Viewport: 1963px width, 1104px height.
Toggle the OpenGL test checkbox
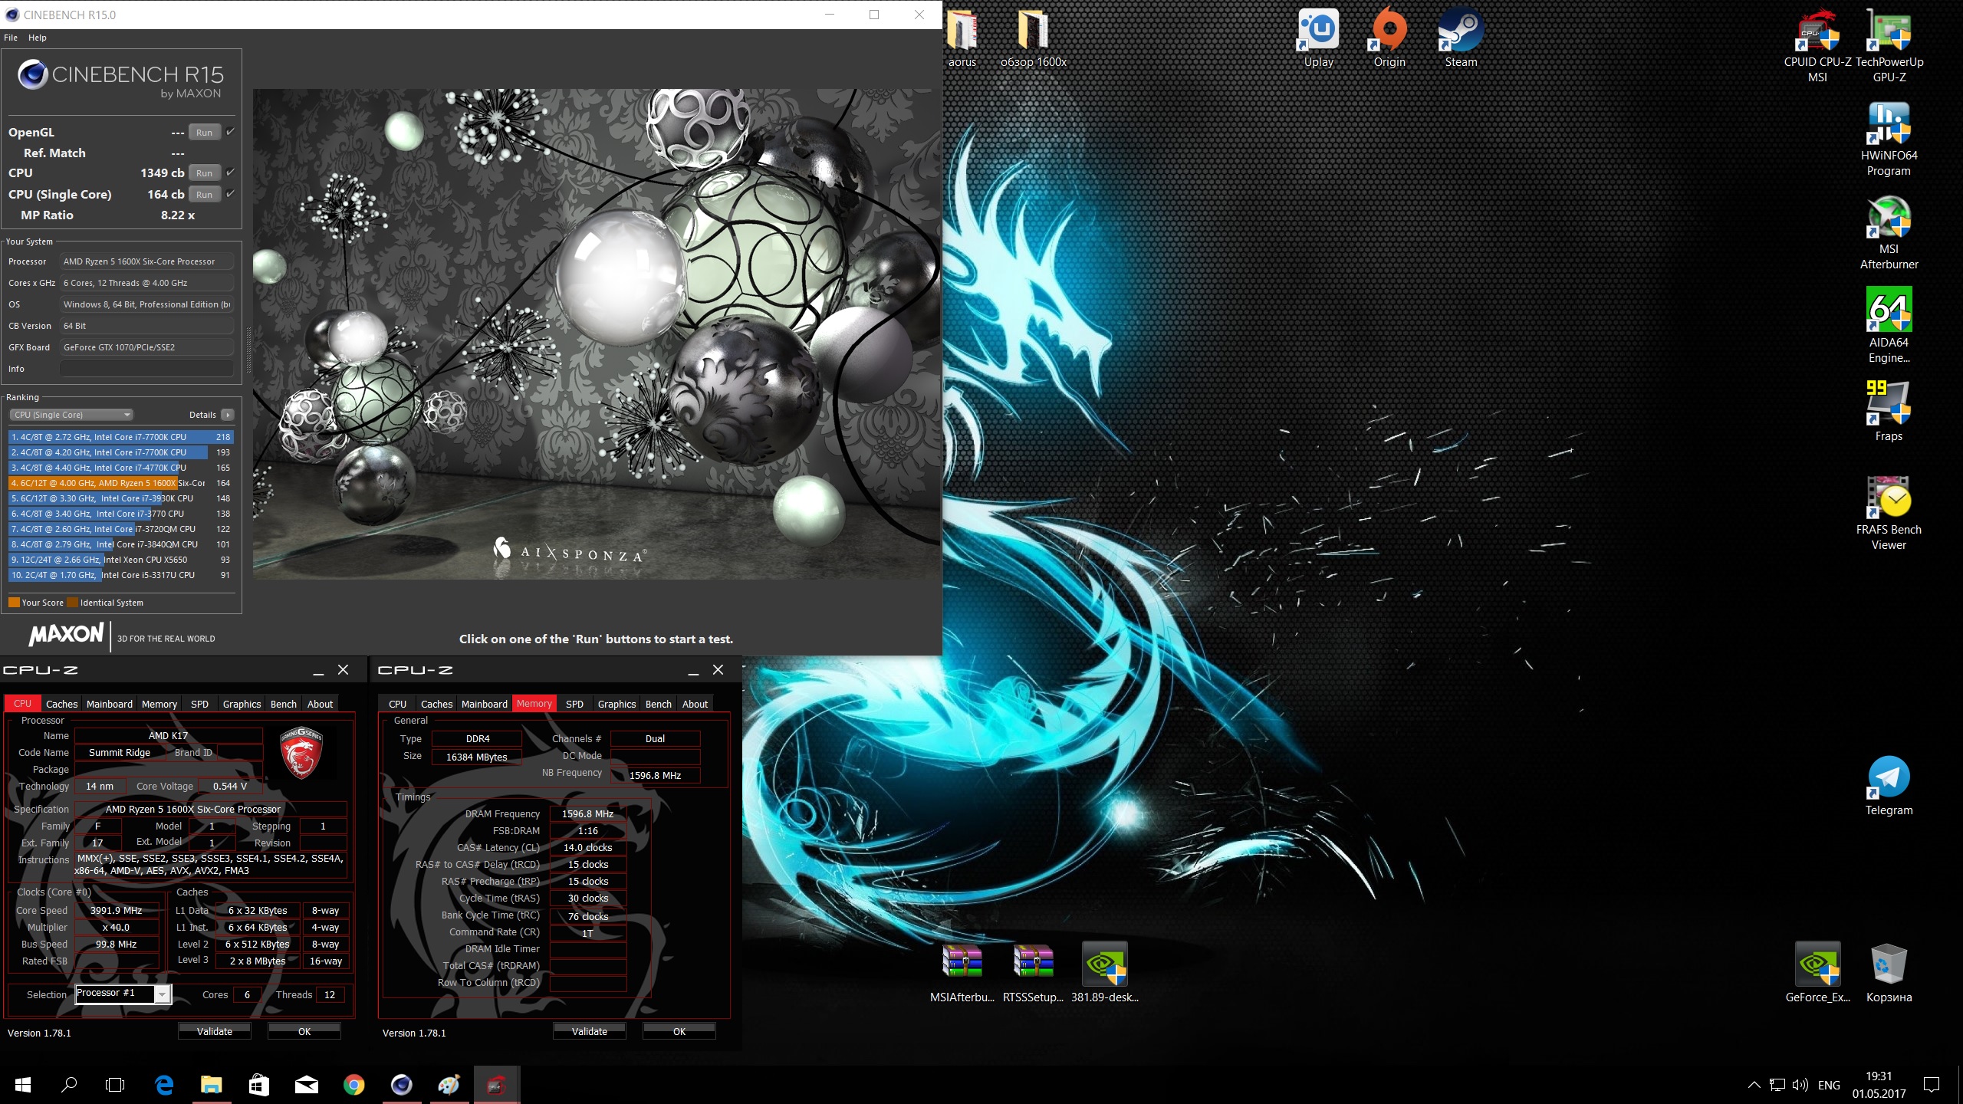(x=230, y=132)
